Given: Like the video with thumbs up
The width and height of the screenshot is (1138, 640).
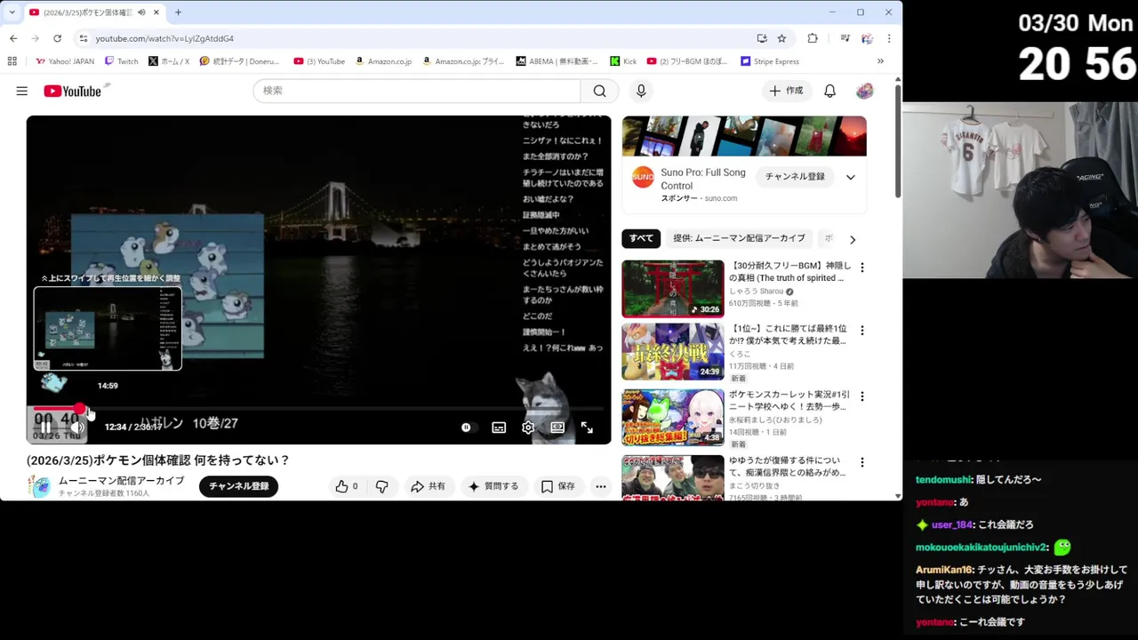Looking at the screenshot, I should coord(347,486).
